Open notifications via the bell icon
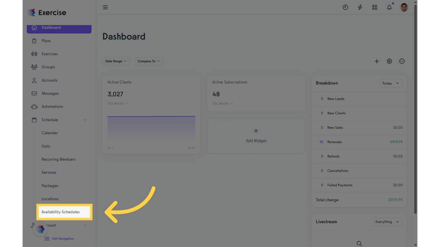The height and width of the screenshot is (247, 440). pos(389,7)
